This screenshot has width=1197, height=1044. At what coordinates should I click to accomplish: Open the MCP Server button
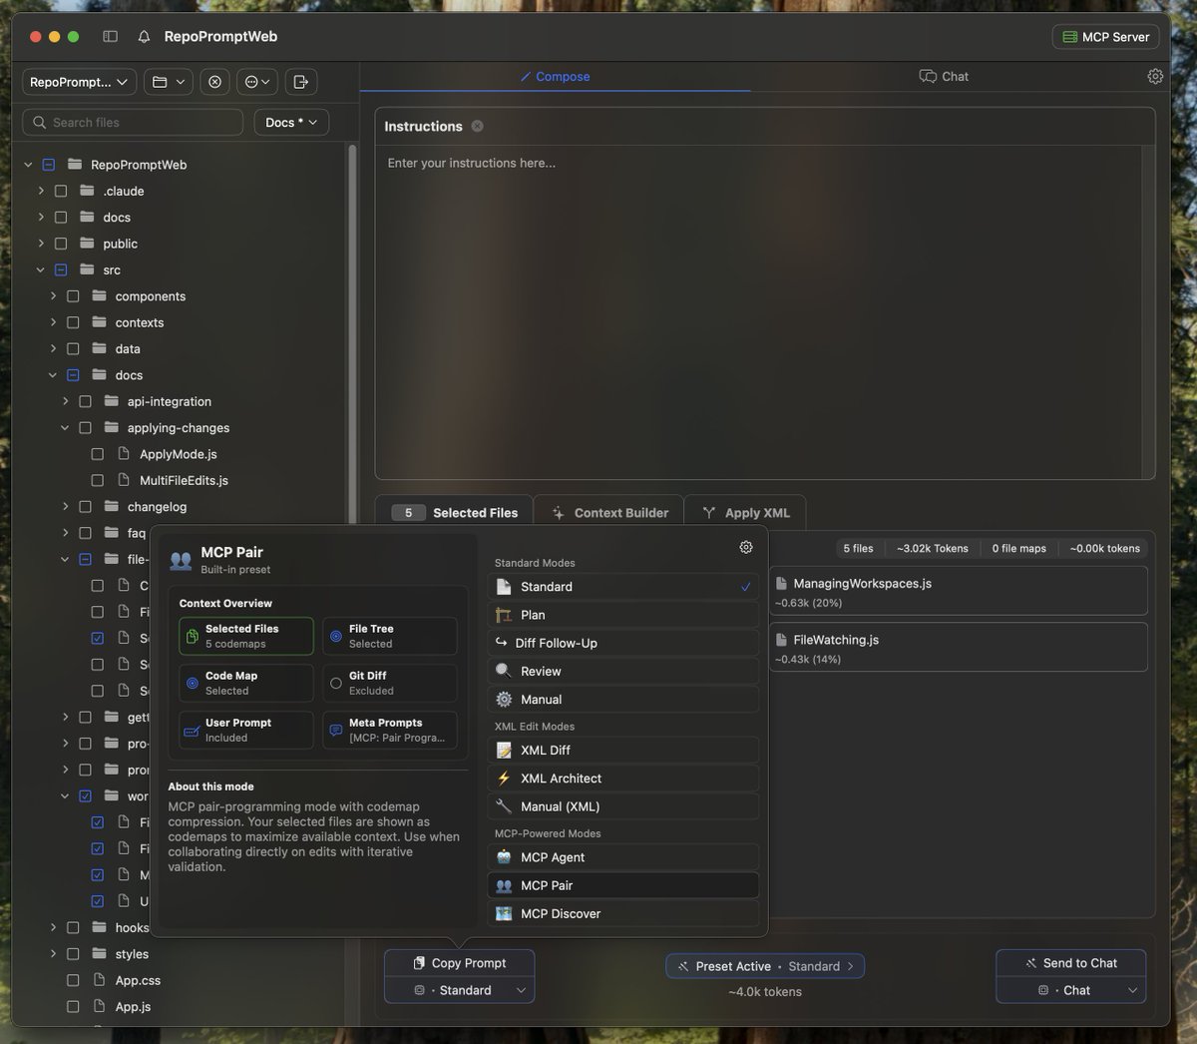pos(1105,37)
